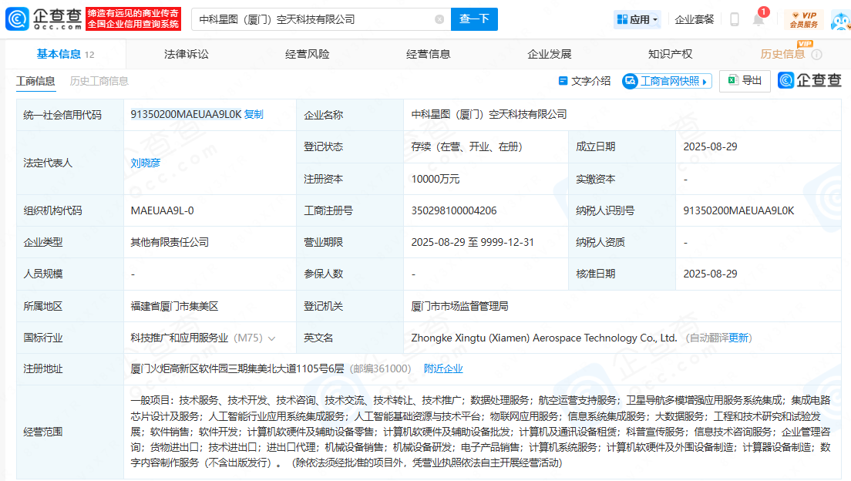Click credit code 91350200MAEUAA9L0K in first row

point(186,114)
